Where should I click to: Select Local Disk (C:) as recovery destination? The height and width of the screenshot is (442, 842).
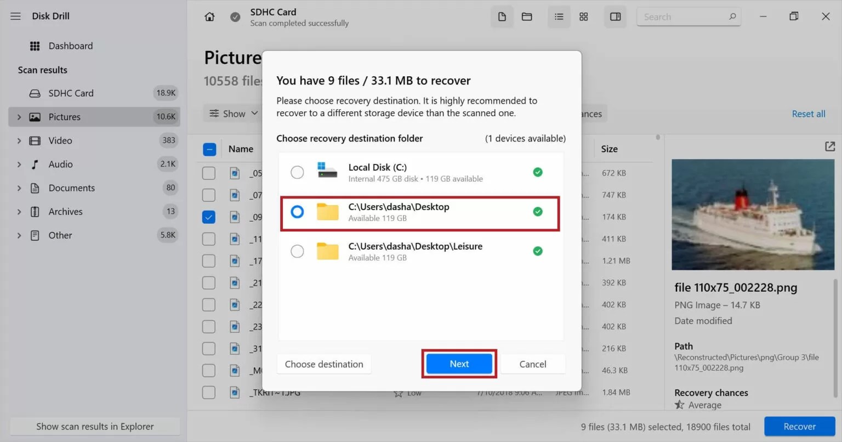[297, 172]
